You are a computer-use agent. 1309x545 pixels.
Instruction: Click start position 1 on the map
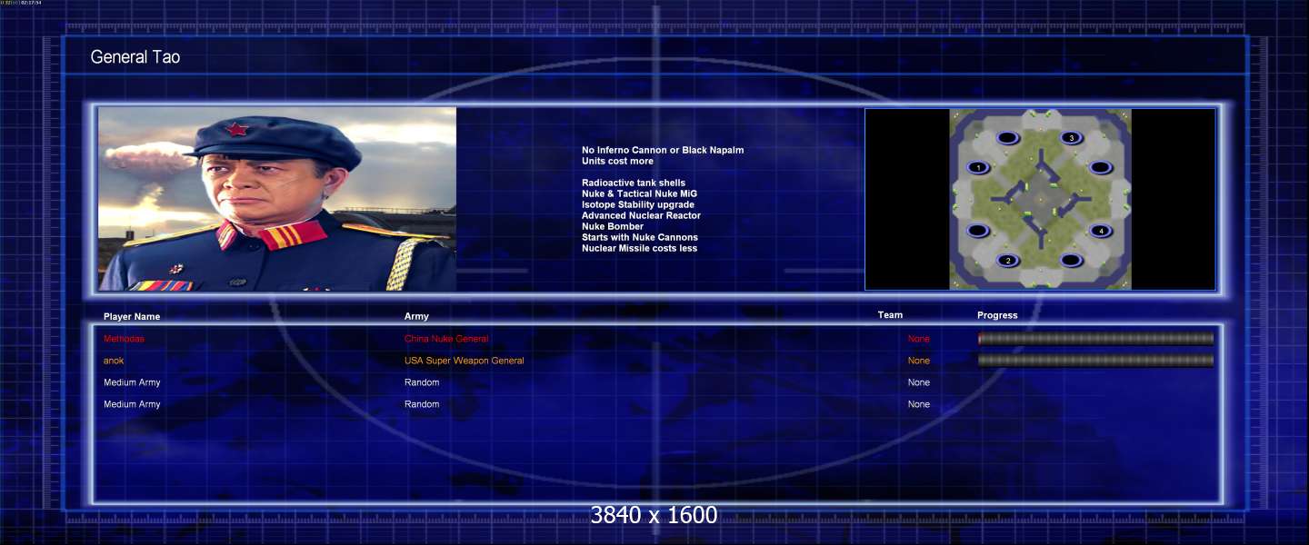978,168
